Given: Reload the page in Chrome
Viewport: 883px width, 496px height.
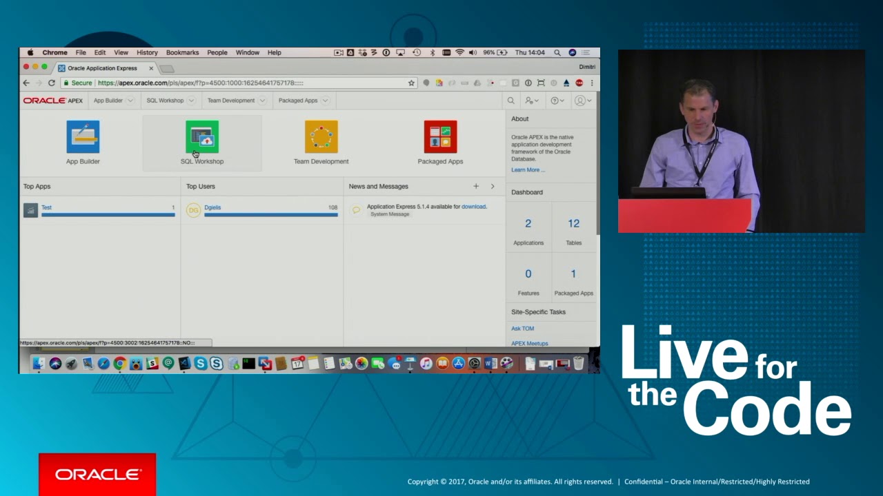Looking at the screenshot, I should (x=51, y=83).
